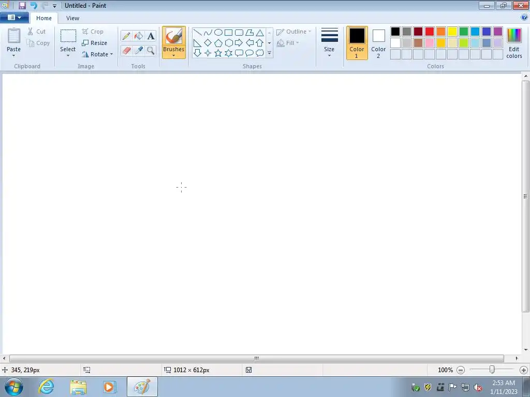This screenshot has width=530, height=397.
Task: Open the Windows Start menu
Action: (x=14, y=387)
